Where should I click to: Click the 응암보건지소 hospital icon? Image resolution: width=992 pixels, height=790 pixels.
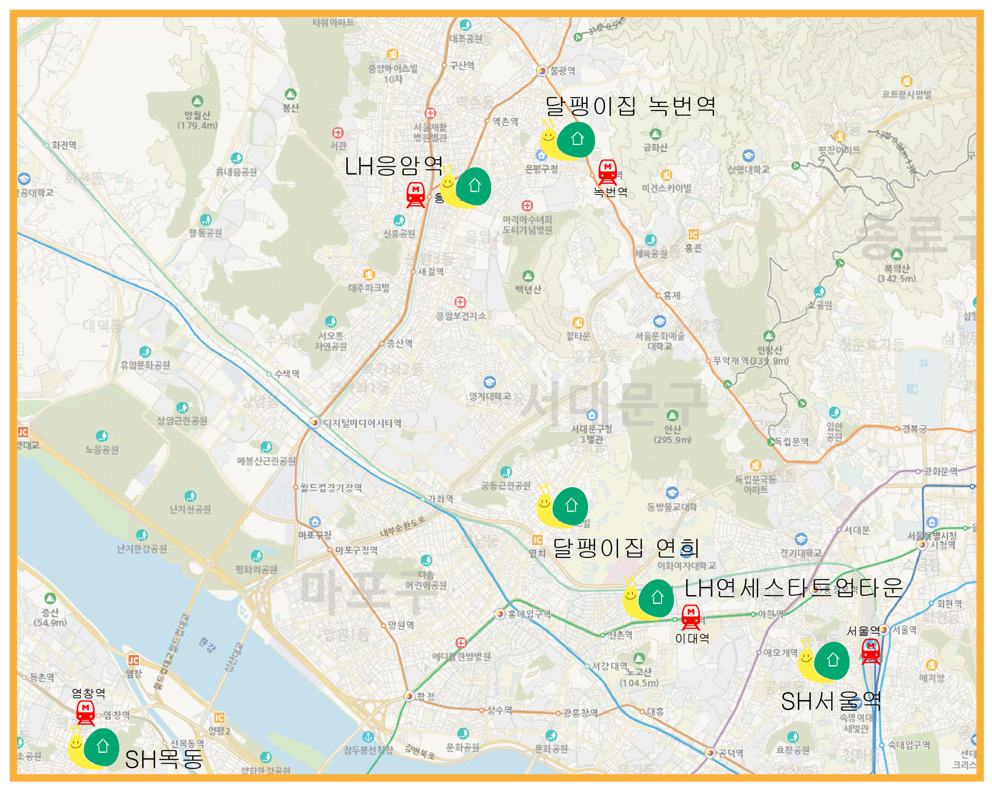(460, 302)
